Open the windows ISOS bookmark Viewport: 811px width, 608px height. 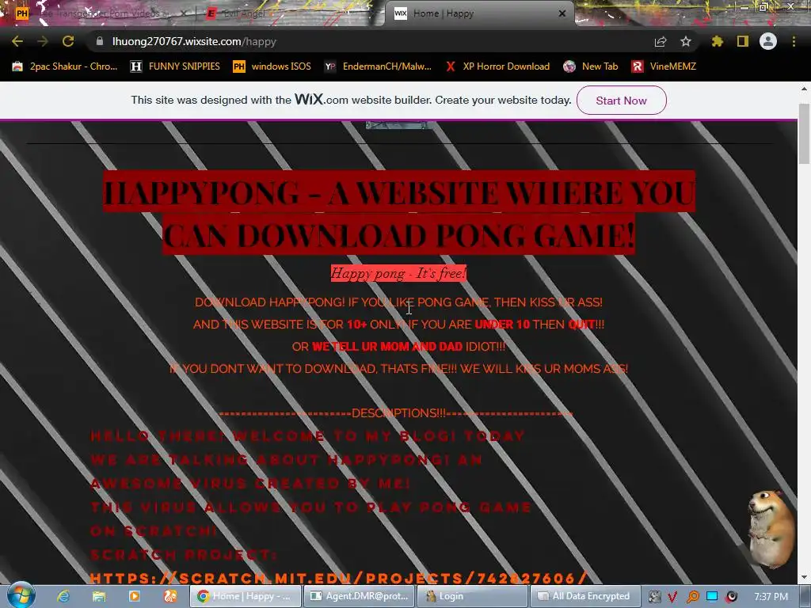click(x=272, y=66)
